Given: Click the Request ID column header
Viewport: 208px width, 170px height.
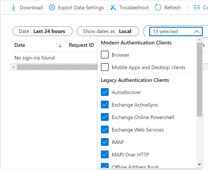Looking at the screenshot, I should [81, 45].
